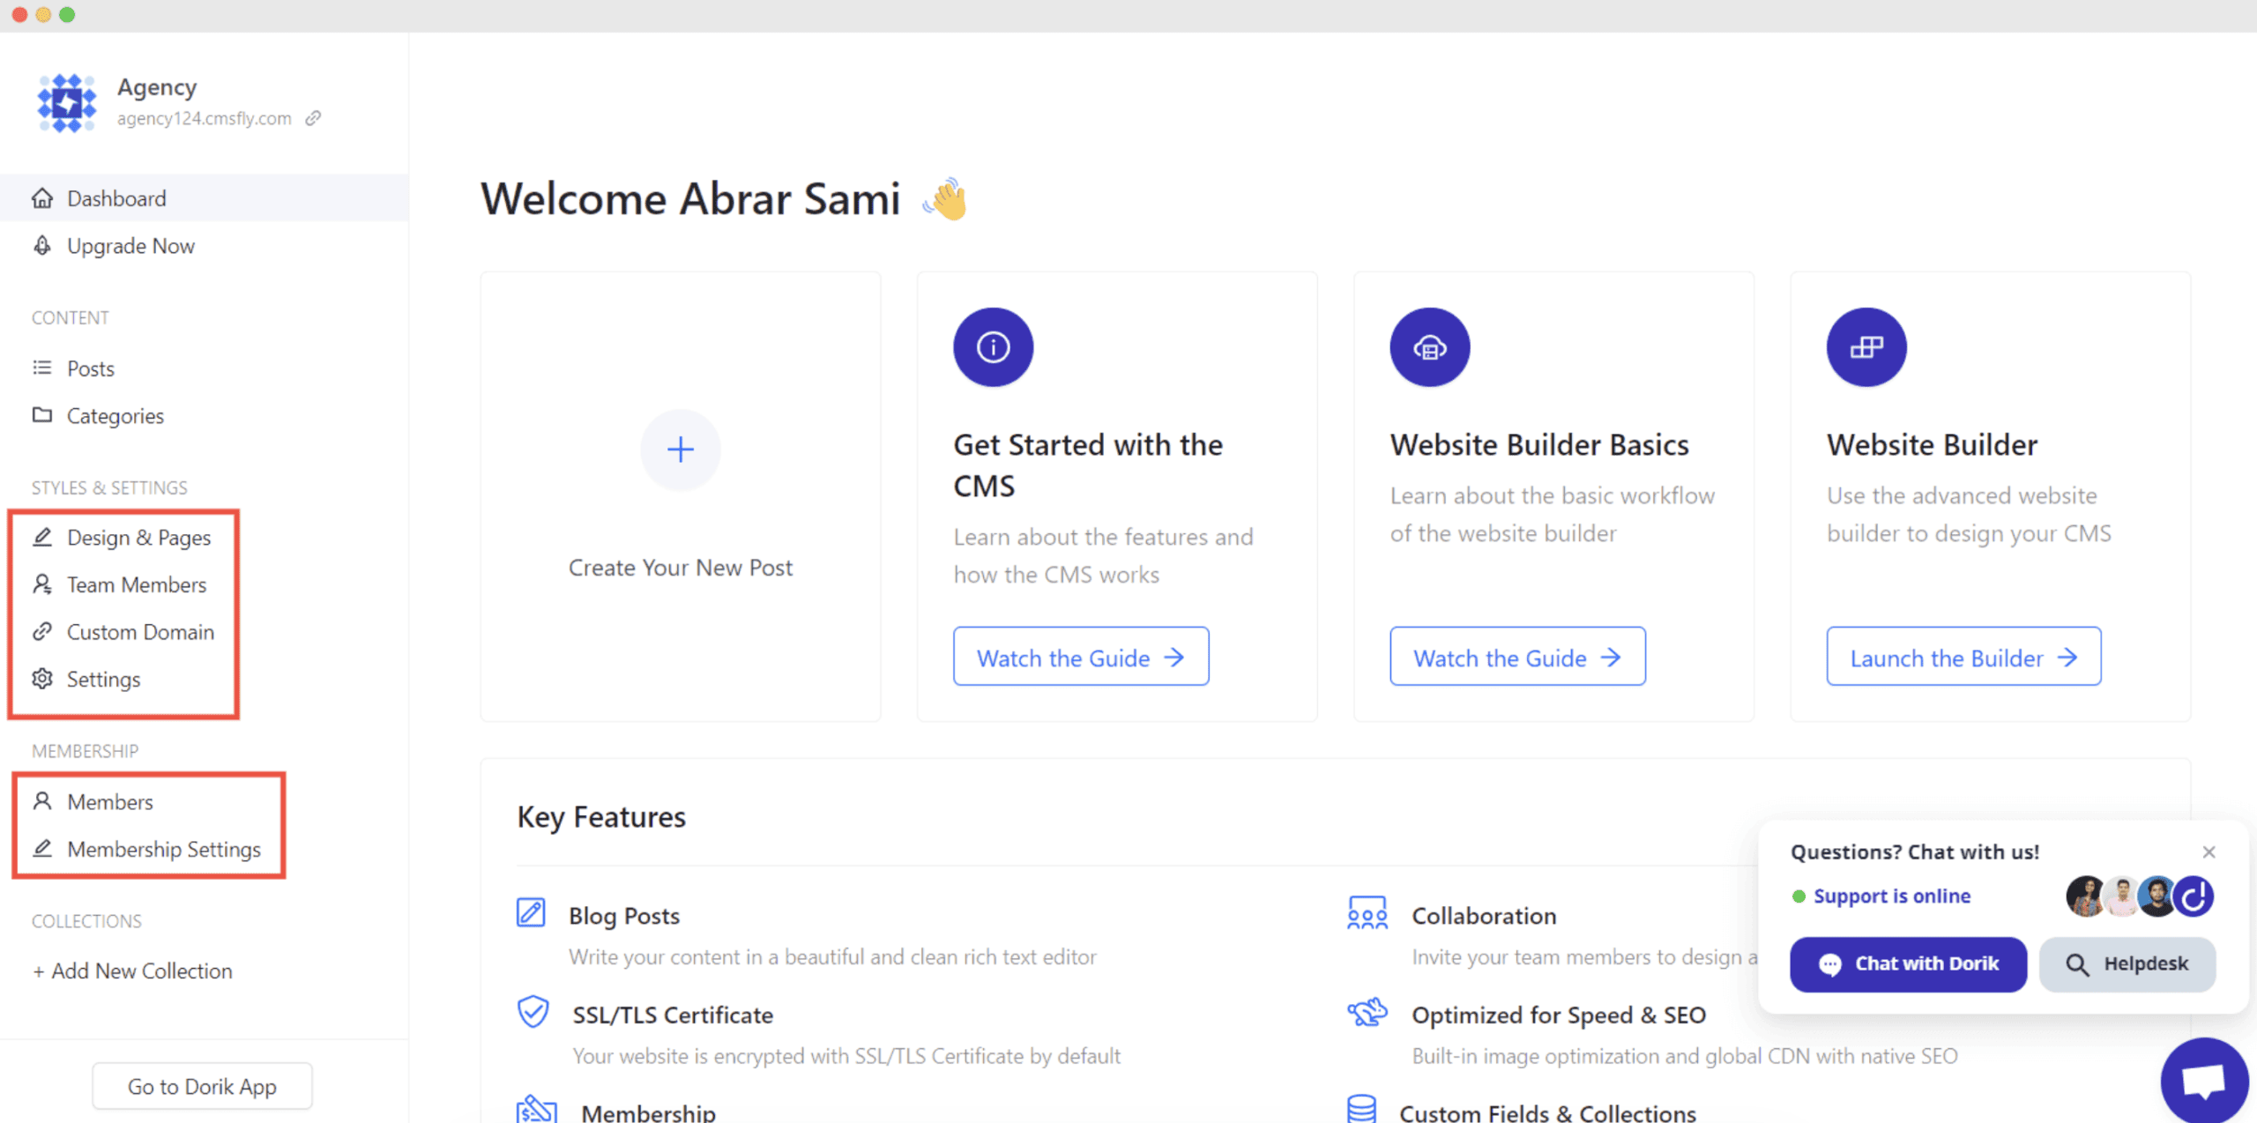This screenshot has width=2257, height=1123.
Task: Click the Blog Posts edit icon
Action: (x=531, y=913)
